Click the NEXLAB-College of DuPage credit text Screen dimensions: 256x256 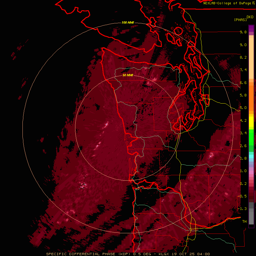pyautogui.click(x=227, y=3)
